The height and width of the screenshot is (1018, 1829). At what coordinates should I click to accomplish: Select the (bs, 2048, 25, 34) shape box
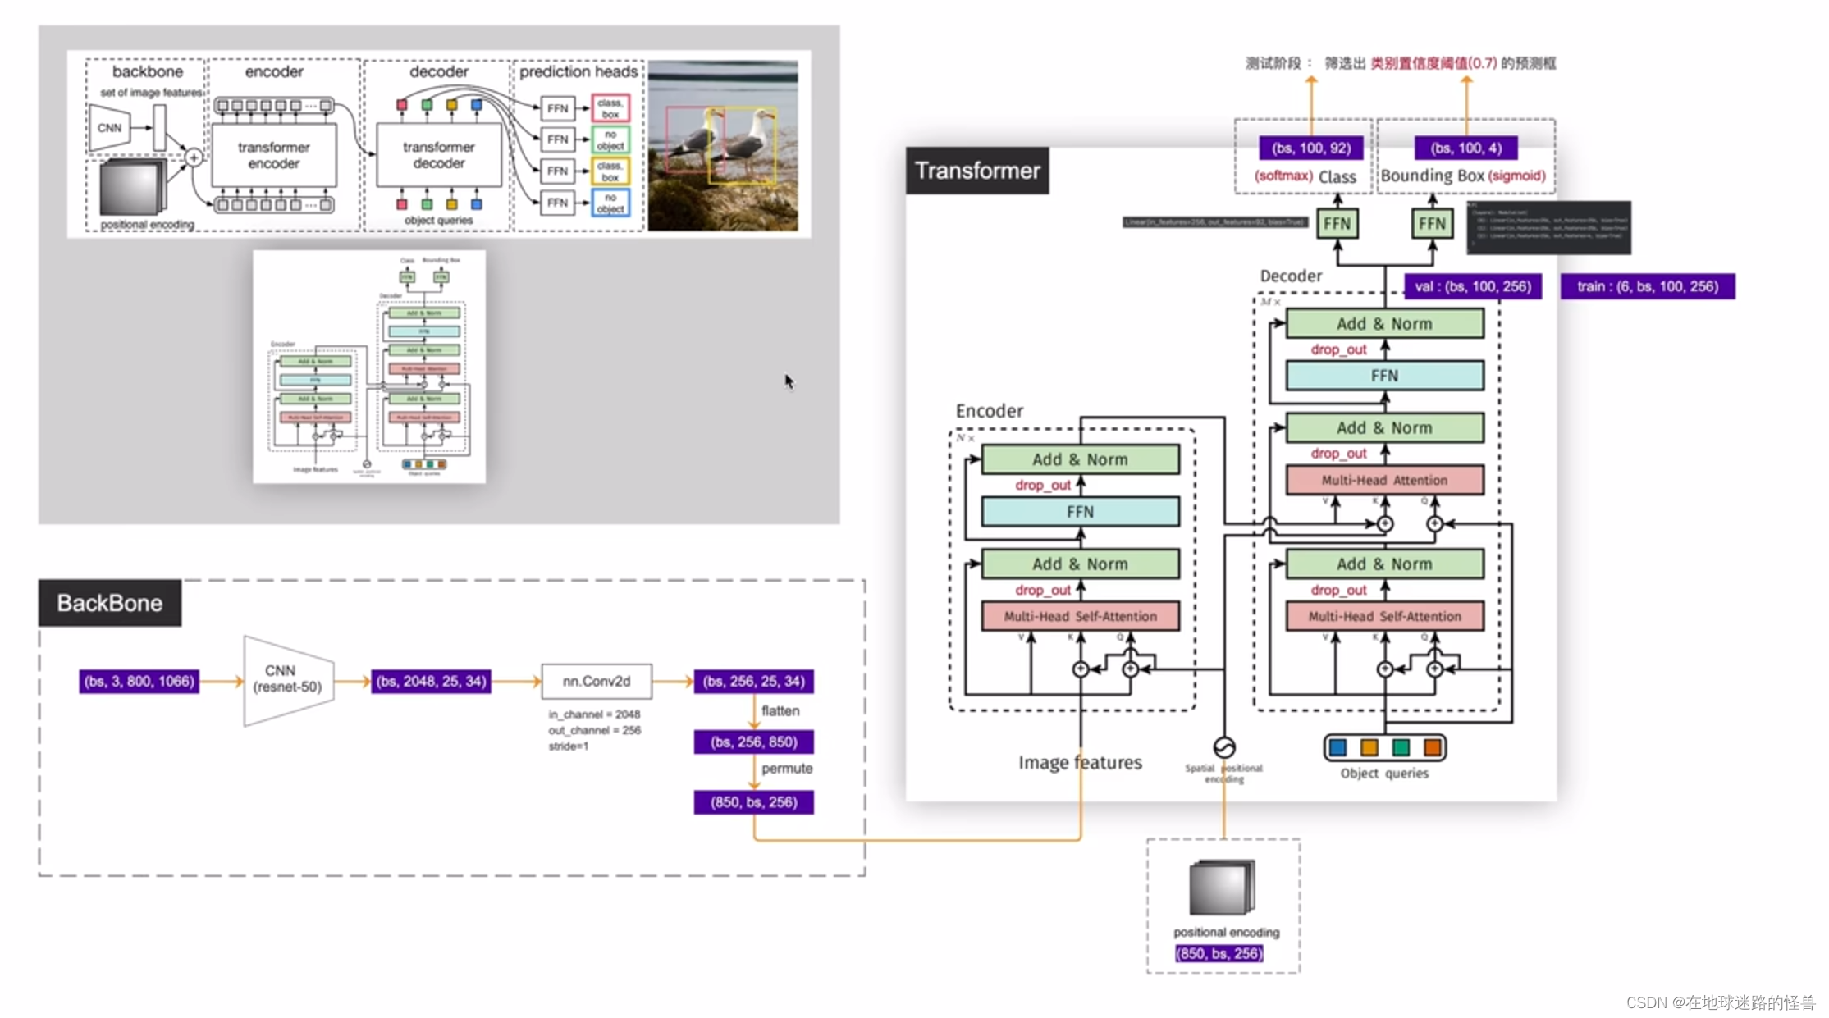pyautogui.click(x=431, y=681)
